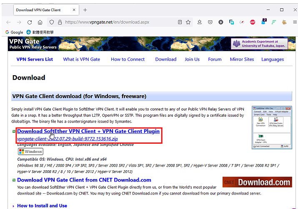
Task: Open the red ABP Adblock Plus icon
Action: [x=253, y=22]
